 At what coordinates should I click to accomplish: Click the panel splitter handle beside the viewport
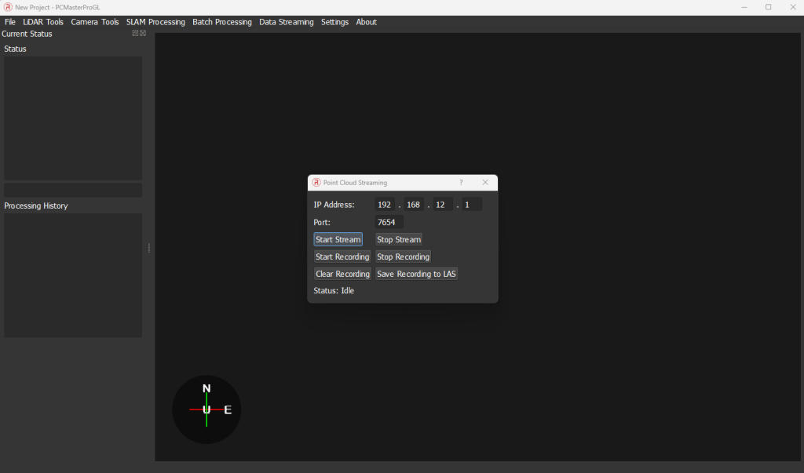click(x=149, y=248)
